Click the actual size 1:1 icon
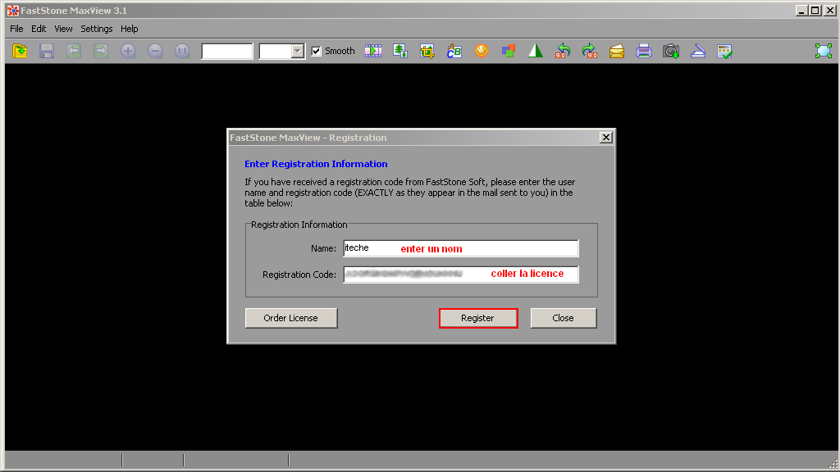 (182, 51)
